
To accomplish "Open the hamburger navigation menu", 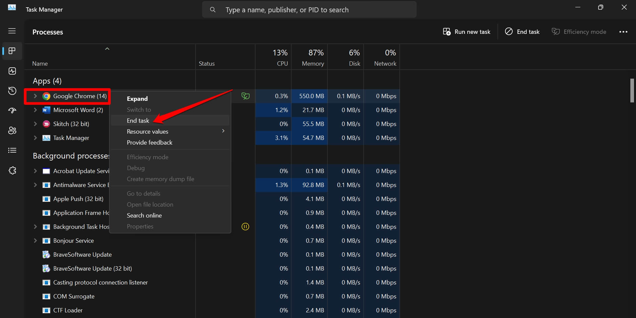I will (x=12, y=31).
